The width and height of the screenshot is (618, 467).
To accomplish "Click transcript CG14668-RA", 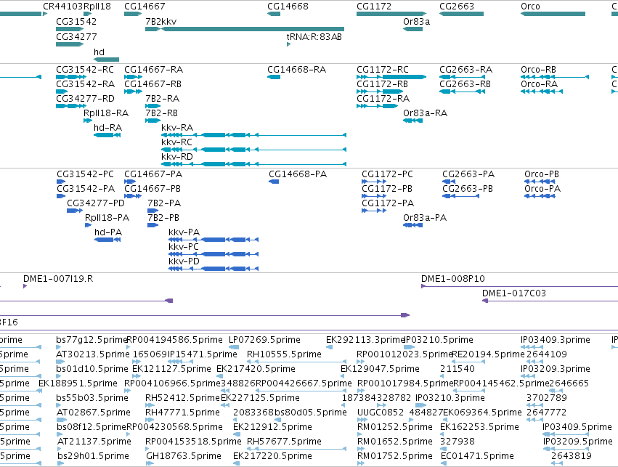I will 274,77.
